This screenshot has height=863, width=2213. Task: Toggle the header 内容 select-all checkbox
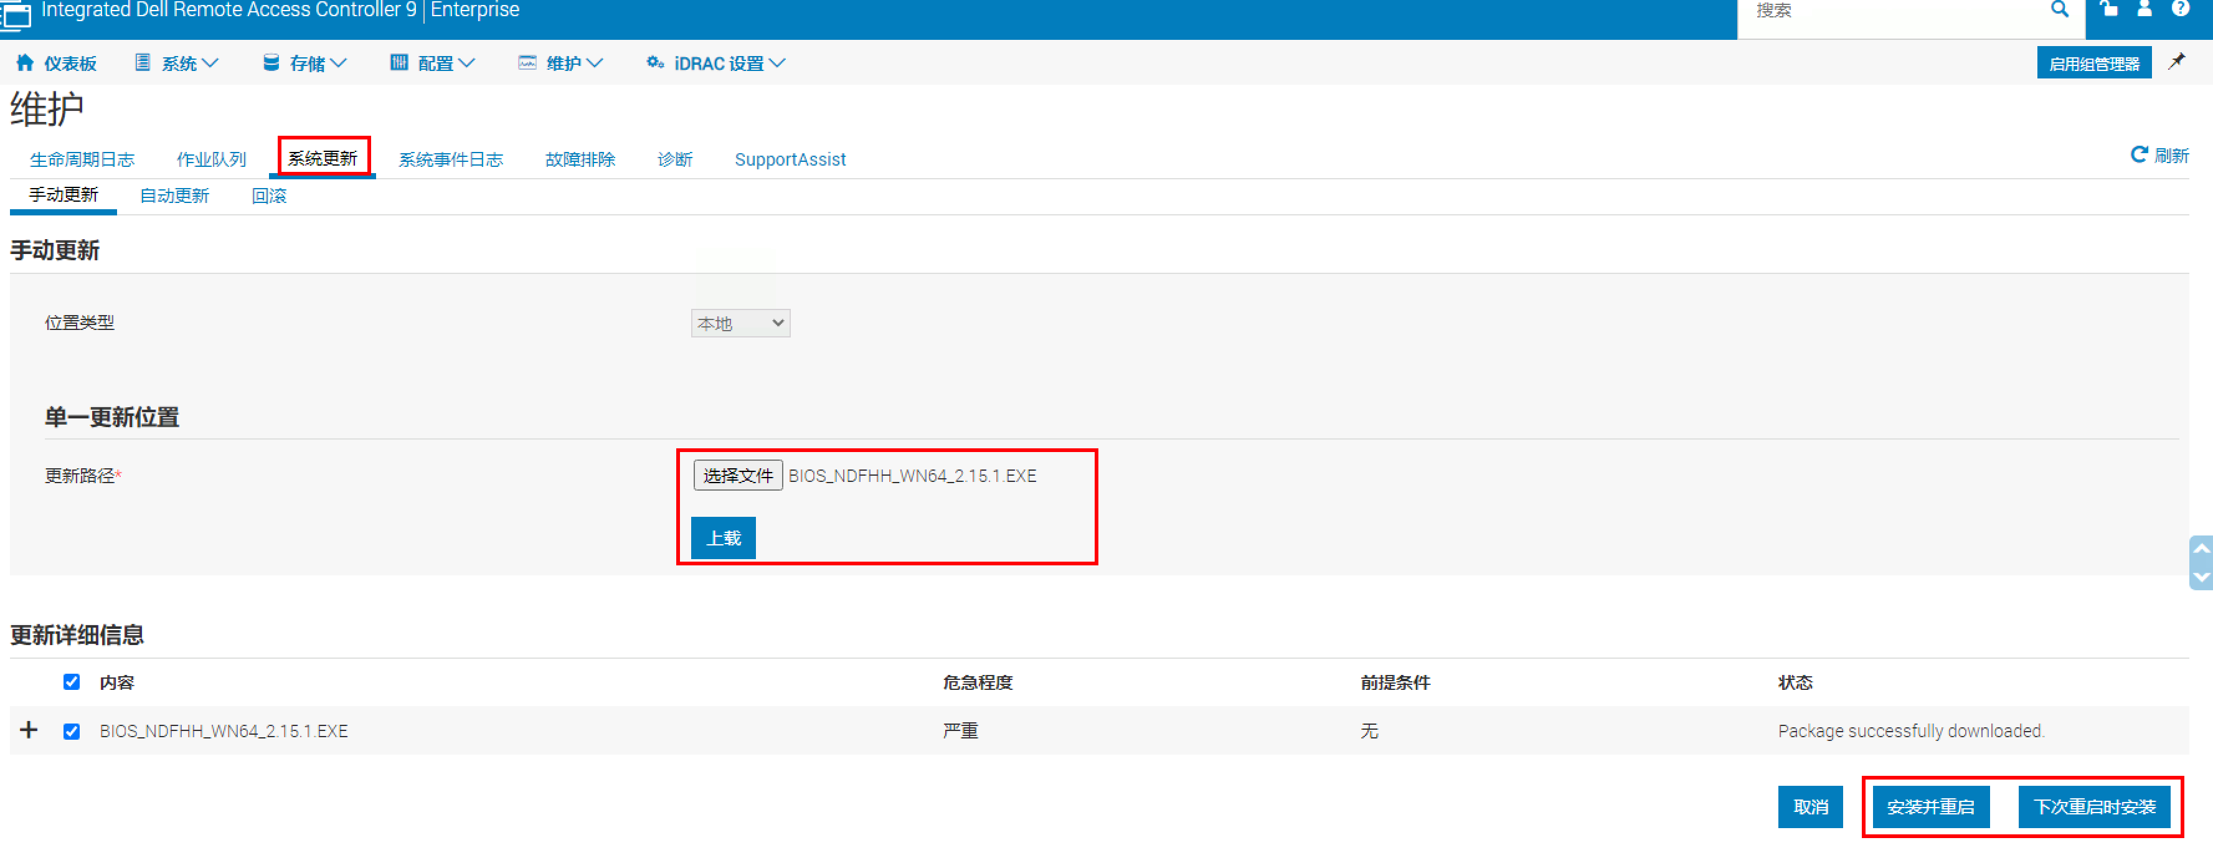click(x=72, y=682)
